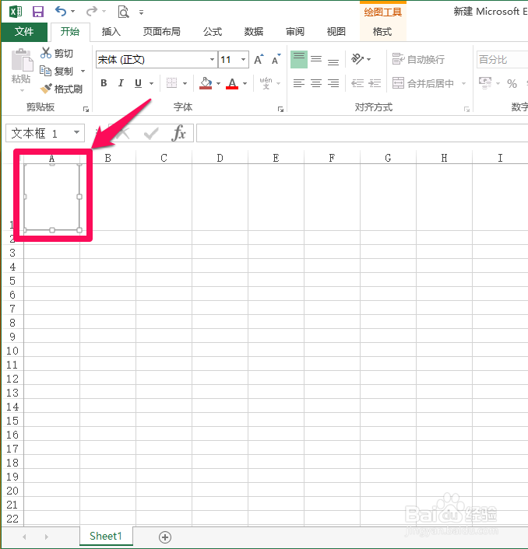Open the 审阅 tab
Image resolution: width=528 pixels, height=549 pixels.
pyautogui.click(x=295, y=32)
